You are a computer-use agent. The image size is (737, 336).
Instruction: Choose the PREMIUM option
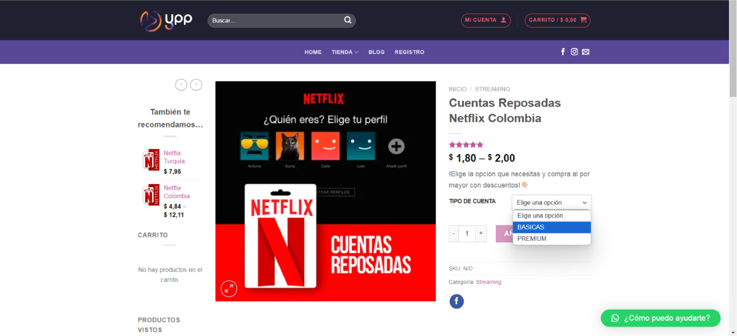551,239
